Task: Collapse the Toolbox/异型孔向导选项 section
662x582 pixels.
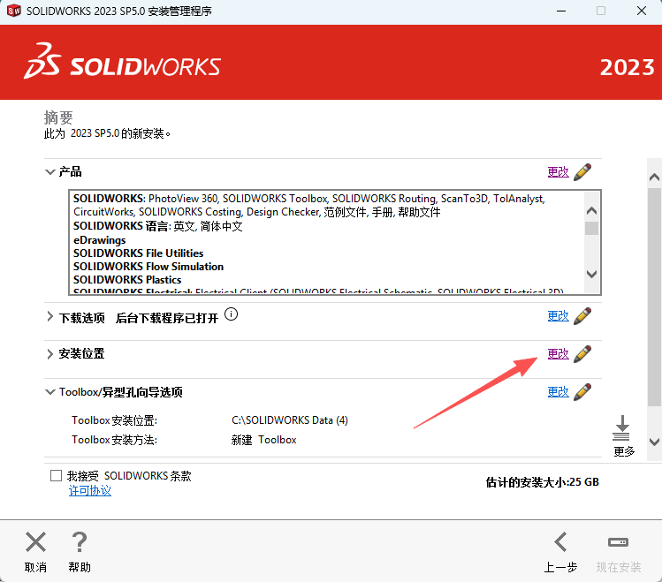Action: point(49,392)
